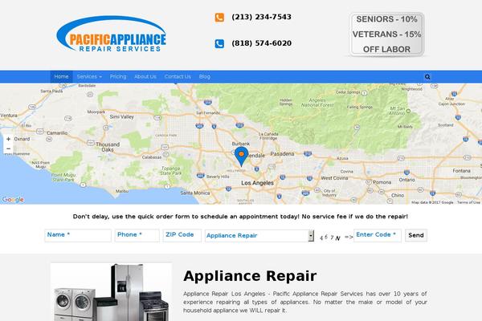The width and height of the screenshot is (482, 321).
Task: Focus the Name field
Action: (78, 235)
